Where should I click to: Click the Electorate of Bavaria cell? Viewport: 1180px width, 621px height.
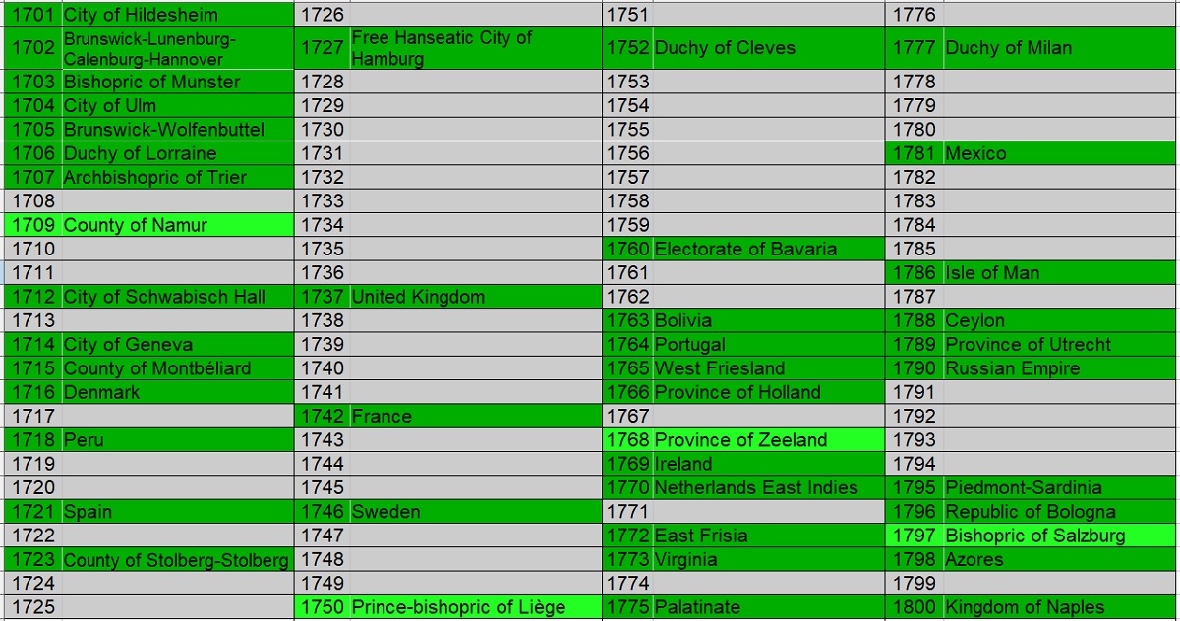point(768,249)
